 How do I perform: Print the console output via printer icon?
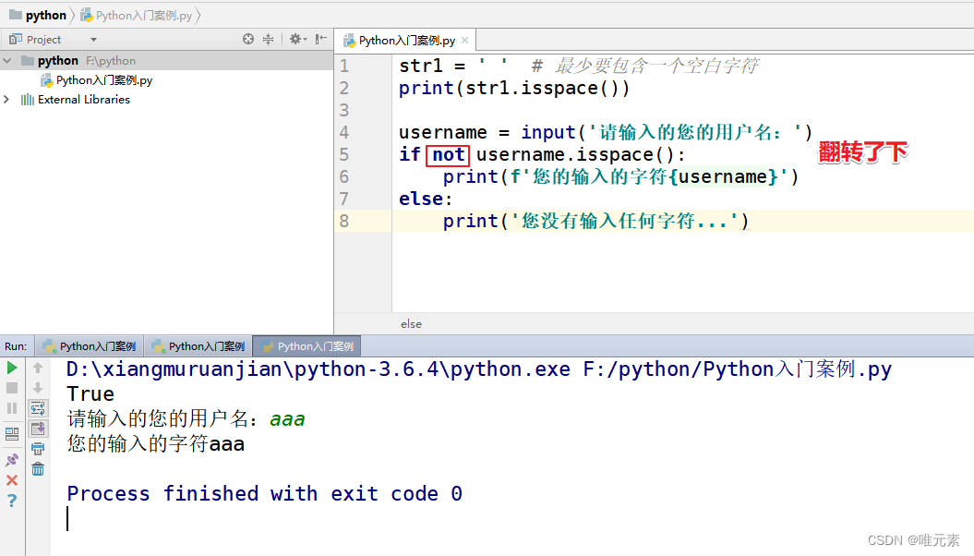tap(37, 449)
